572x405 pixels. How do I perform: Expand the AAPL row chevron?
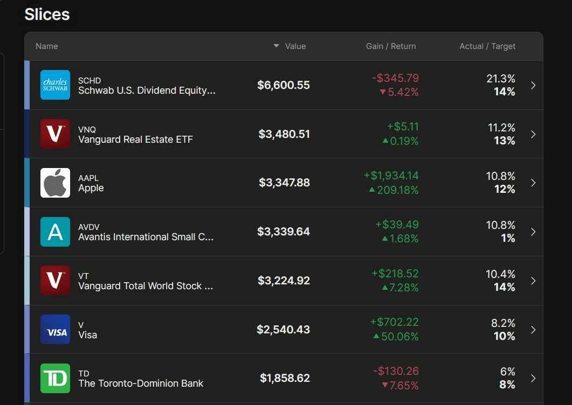[533, 183]
